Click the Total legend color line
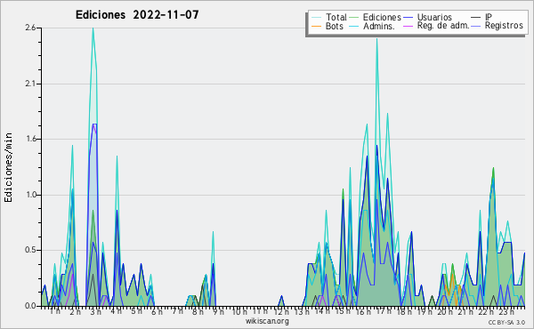This screenshot has height=329, width=534. tap(316, 18)
